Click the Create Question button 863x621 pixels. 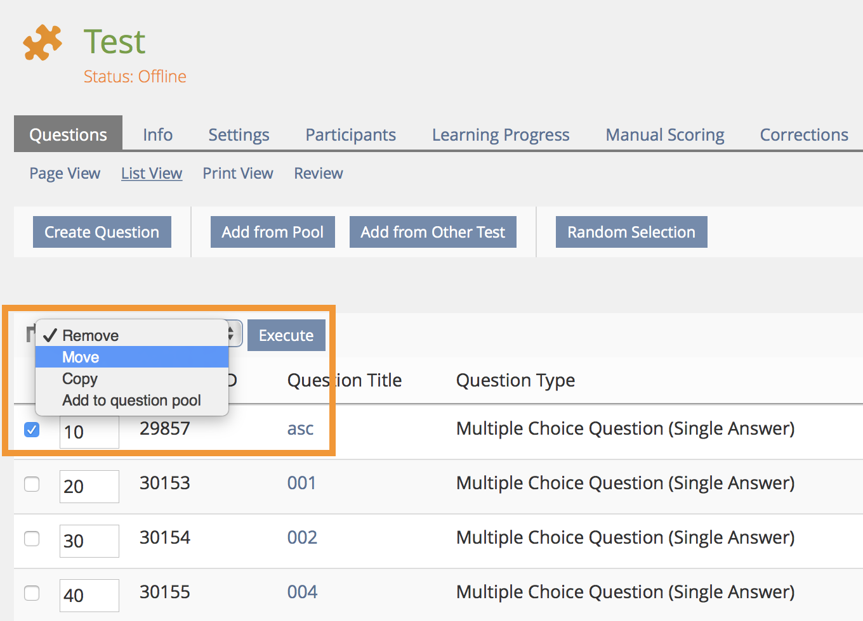pyautogui.click(x=102, y=232)
